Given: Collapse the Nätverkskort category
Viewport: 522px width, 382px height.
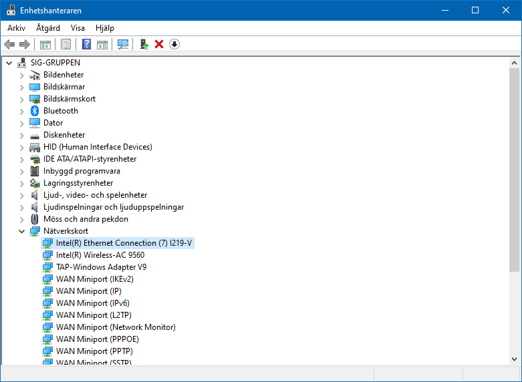Looking at the screenshot, I should (21, 231).
